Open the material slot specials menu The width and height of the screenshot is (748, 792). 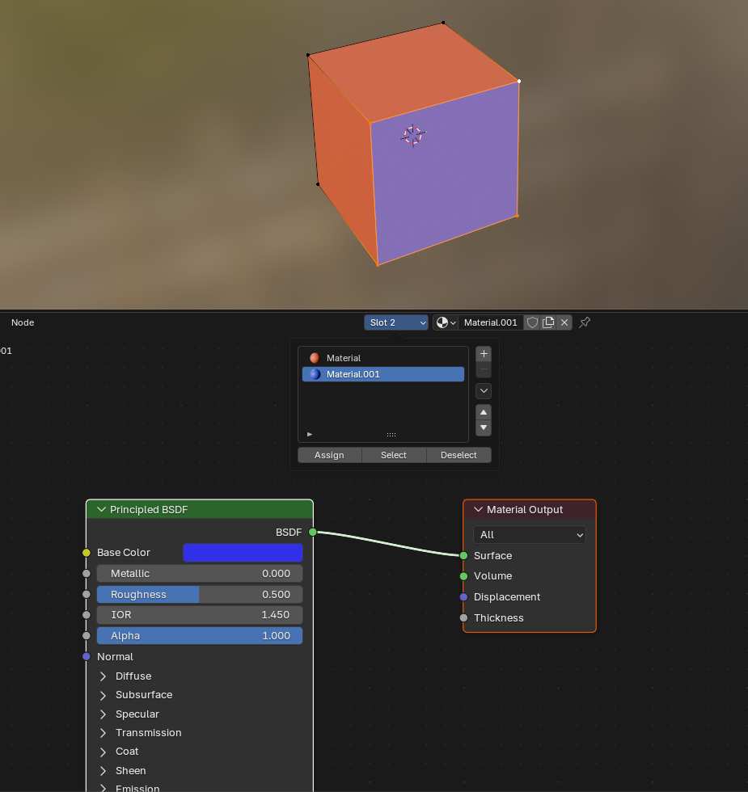pos(484,391)
